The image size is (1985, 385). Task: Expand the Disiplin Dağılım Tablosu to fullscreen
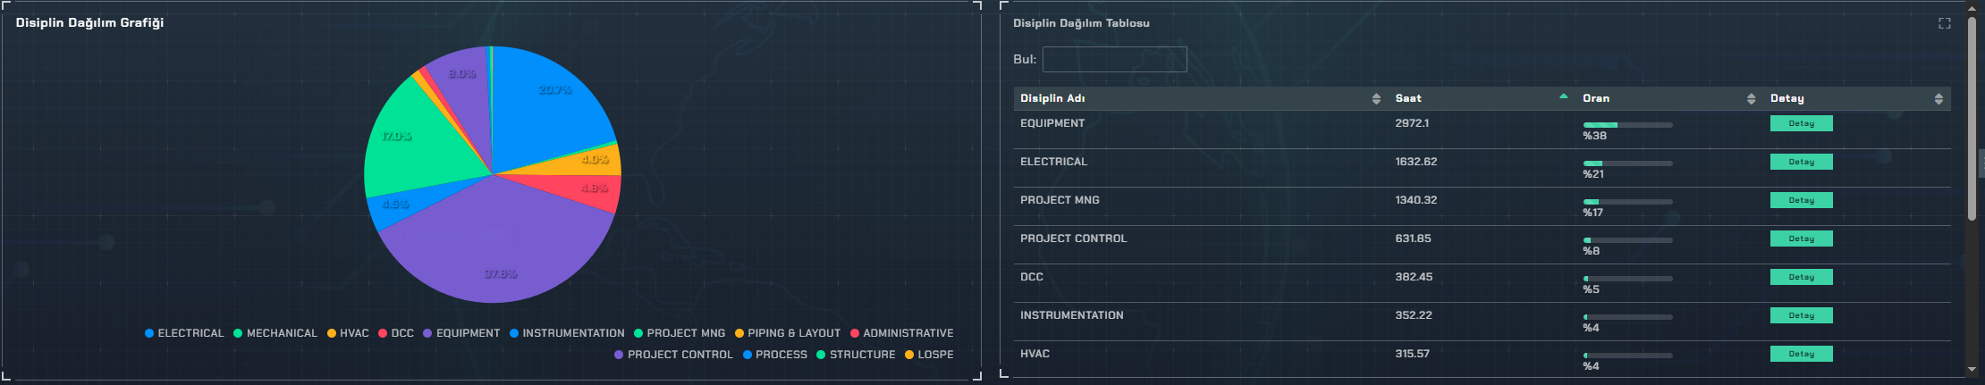tap(1944, 23)
